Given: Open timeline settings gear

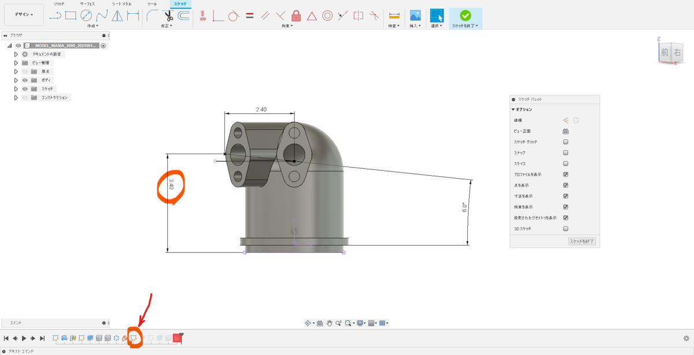Looking at the screenshot, I should coord(686,338).
